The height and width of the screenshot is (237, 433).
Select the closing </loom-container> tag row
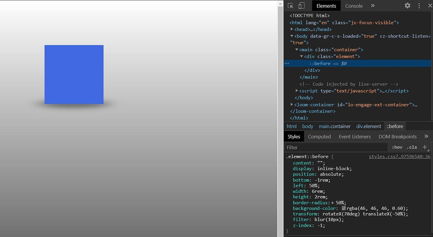[x=313, y=111]
